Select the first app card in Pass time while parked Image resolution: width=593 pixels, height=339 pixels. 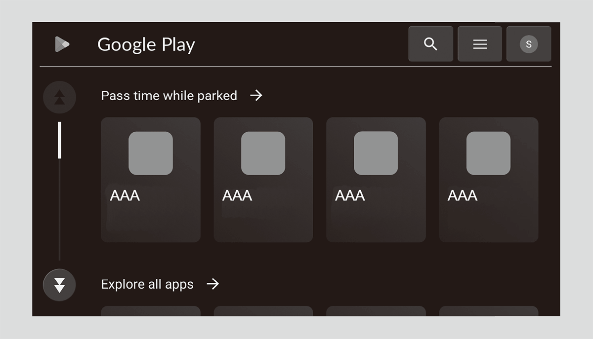coord(151,180)
